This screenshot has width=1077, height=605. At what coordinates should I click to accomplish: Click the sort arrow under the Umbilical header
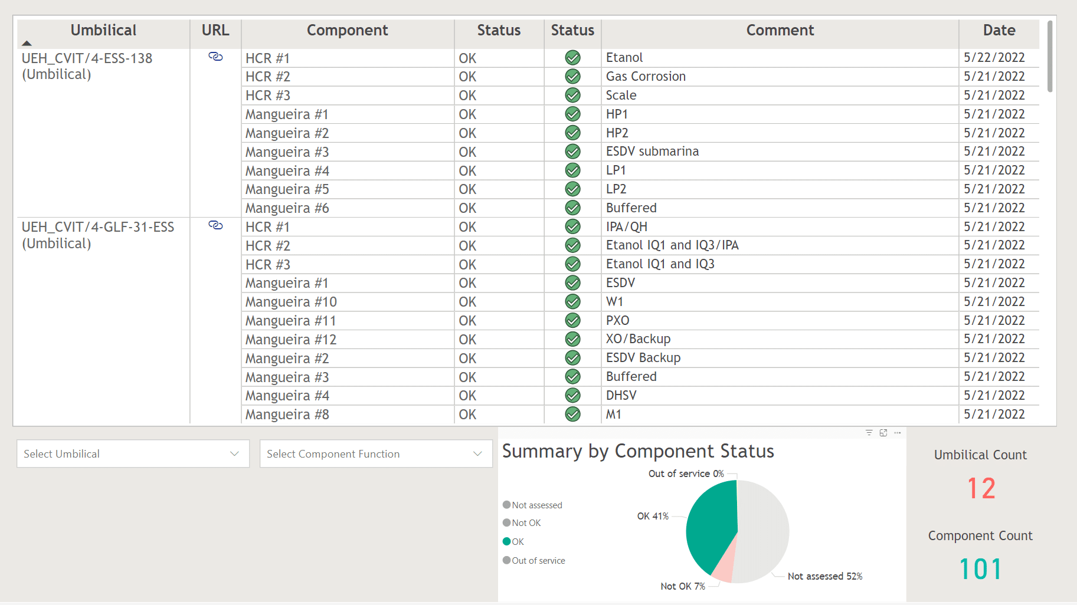27,43
